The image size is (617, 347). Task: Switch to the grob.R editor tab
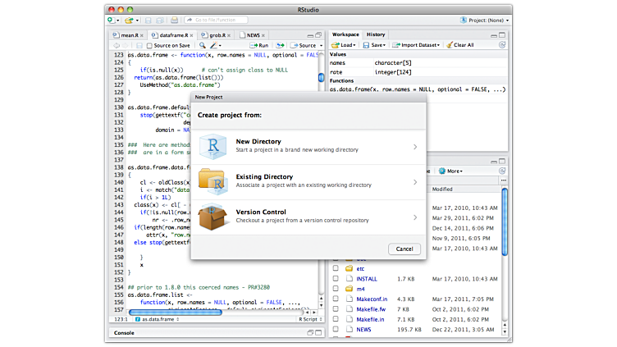(x=218, y=35)
